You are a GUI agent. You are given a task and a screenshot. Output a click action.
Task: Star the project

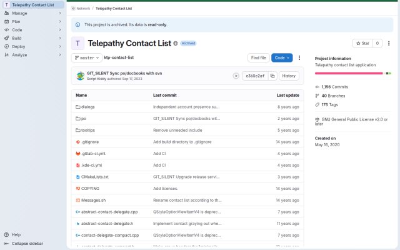(362, 43)
